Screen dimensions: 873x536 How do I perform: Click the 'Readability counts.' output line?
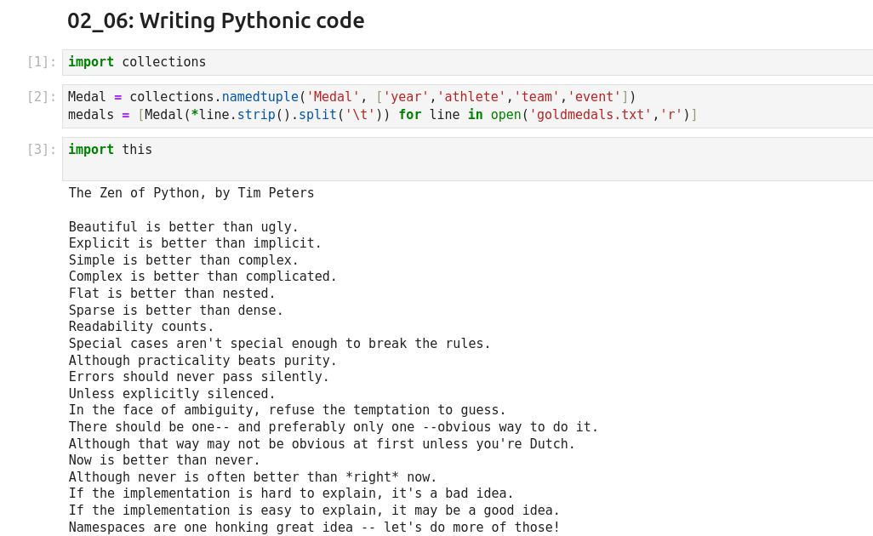141,327
